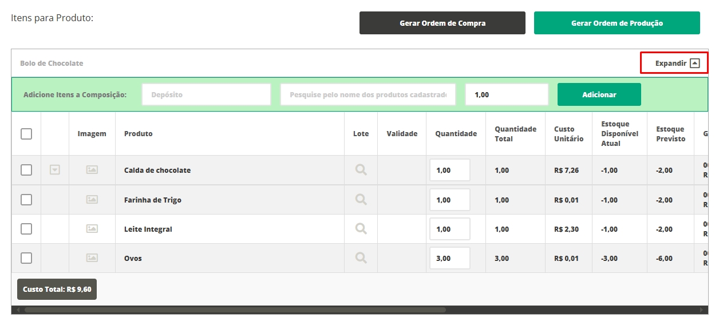Viewport: 723px width, 329px height.
Task: Click image placeholder for Leite Integral
Action: pyautogui.click(x=92, y=229)
